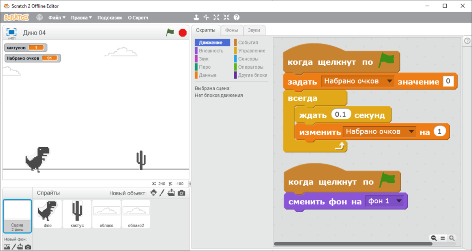The height and width of the screenshot is (251, 472).
Task: Click the Scratch logo
Action: (16, 17)
